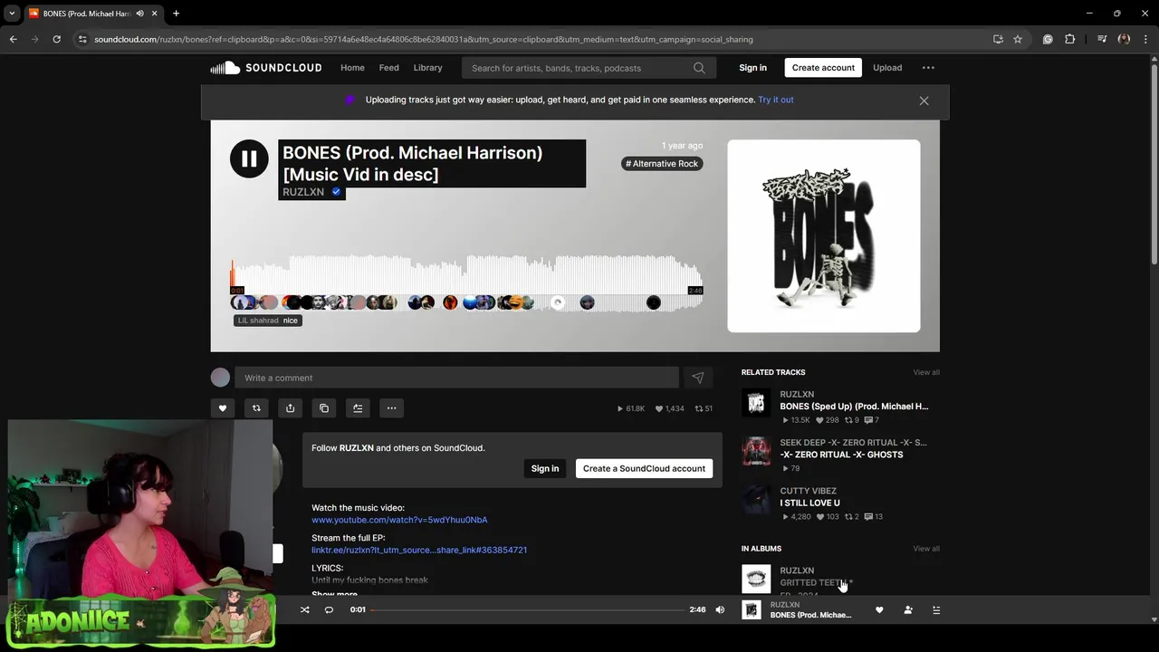The image size is (1159, 652).
Task: Toggle repeat in the player bar
Action: (x=329, y=610)
